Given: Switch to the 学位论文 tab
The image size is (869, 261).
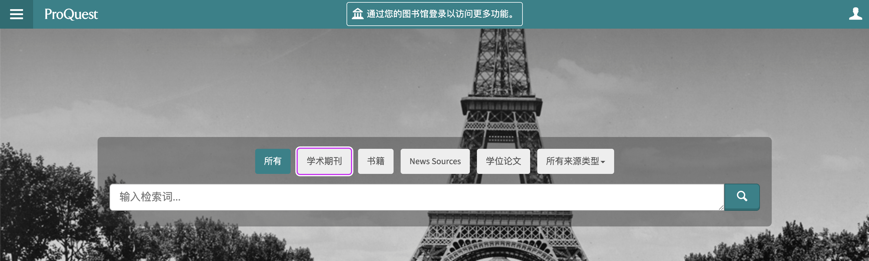Looking at the screenshot, I should pos(503,161).
